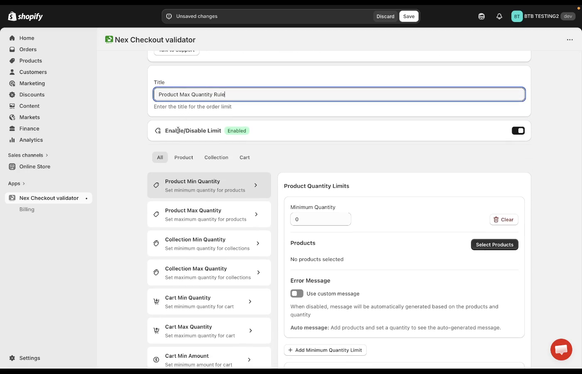This screenshot has width=582, height=374.
Task: Expand Apps section in sidebar
Action: pyautogui.click(x=17, y=183)
